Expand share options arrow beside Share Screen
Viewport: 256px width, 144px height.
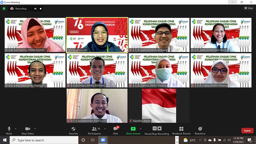140,129
